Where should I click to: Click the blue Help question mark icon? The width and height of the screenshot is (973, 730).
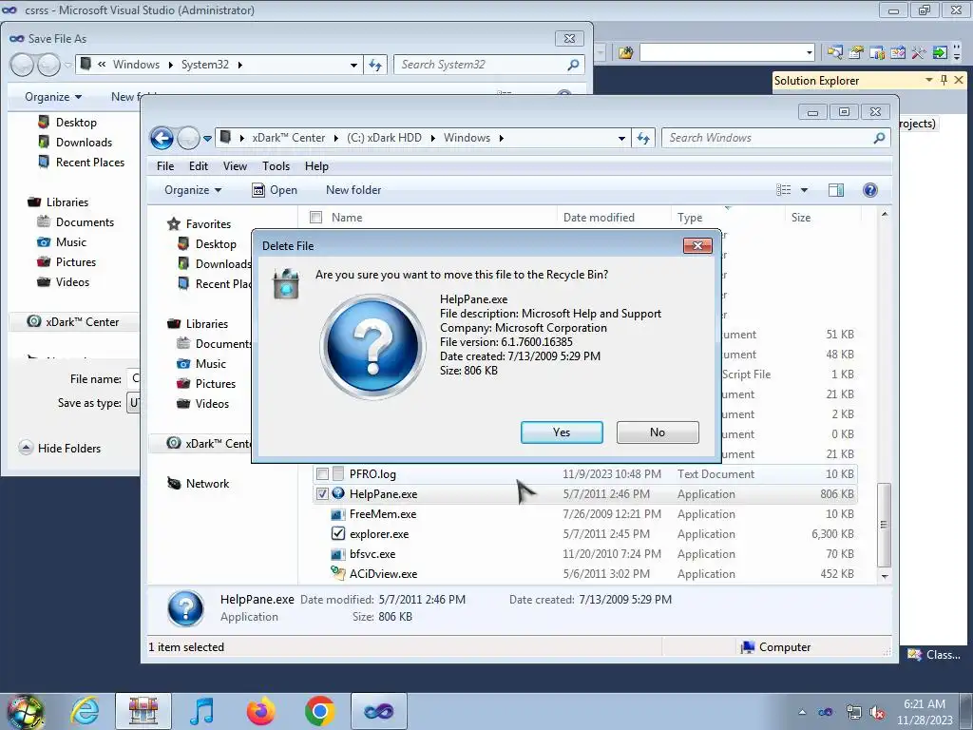point(870,190)
